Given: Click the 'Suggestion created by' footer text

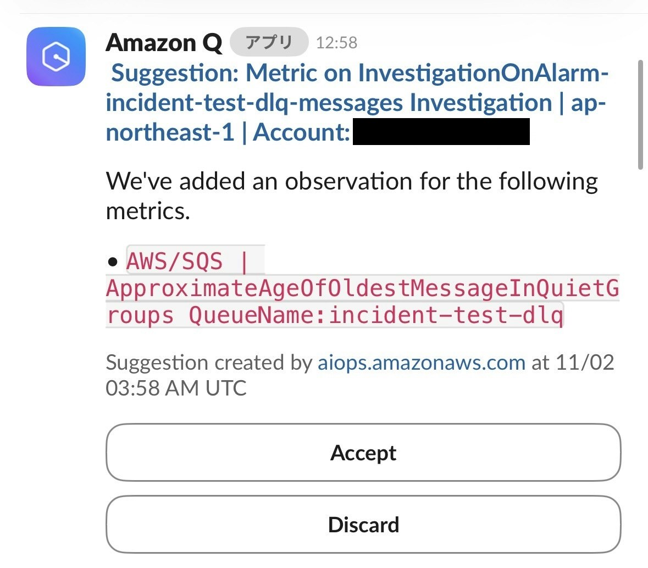Looking at the screenshot, I should [x=209, y=363].
